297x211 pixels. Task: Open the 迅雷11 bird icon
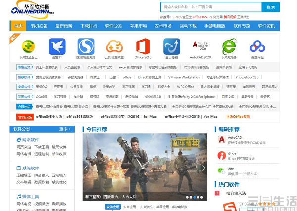(x=57, y=46)
